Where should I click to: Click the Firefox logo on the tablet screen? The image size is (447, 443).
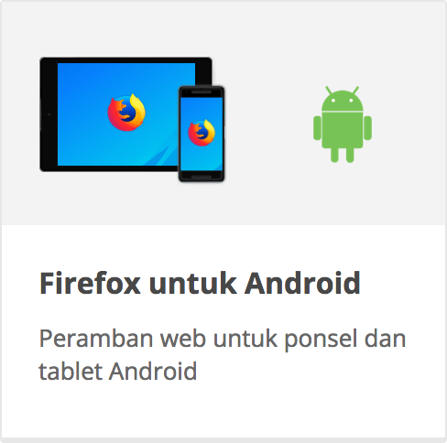[x=126, y=113]
